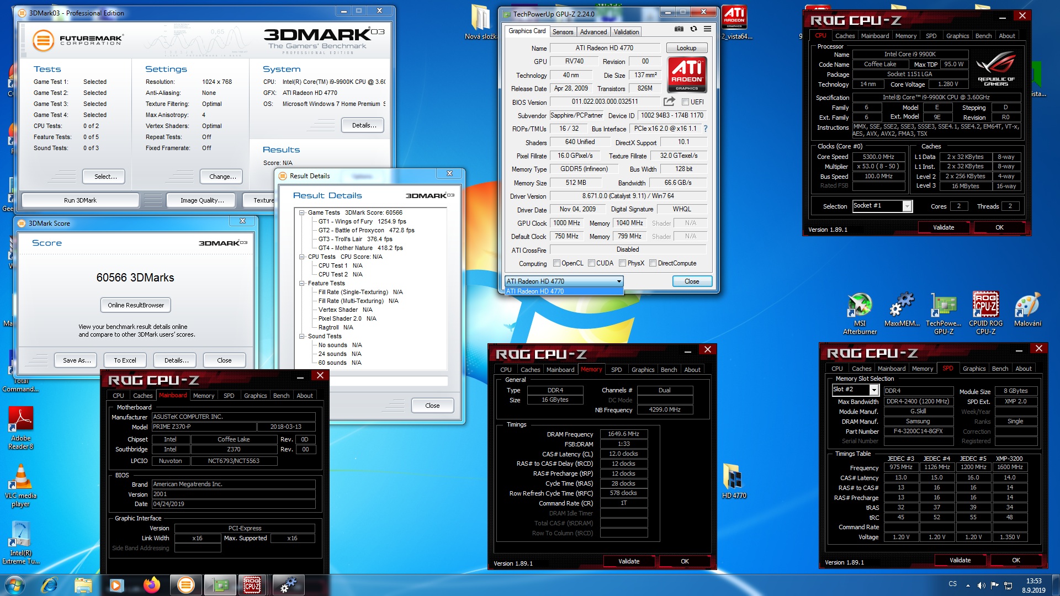Toggle the UEFI checkbox in GPU-Z
This screenshot has width=1060, height=596.
(685, 102)
